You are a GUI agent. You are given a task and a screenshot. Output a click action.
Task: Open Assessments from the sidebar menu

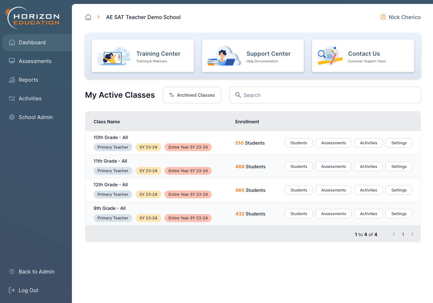[12, 61]
